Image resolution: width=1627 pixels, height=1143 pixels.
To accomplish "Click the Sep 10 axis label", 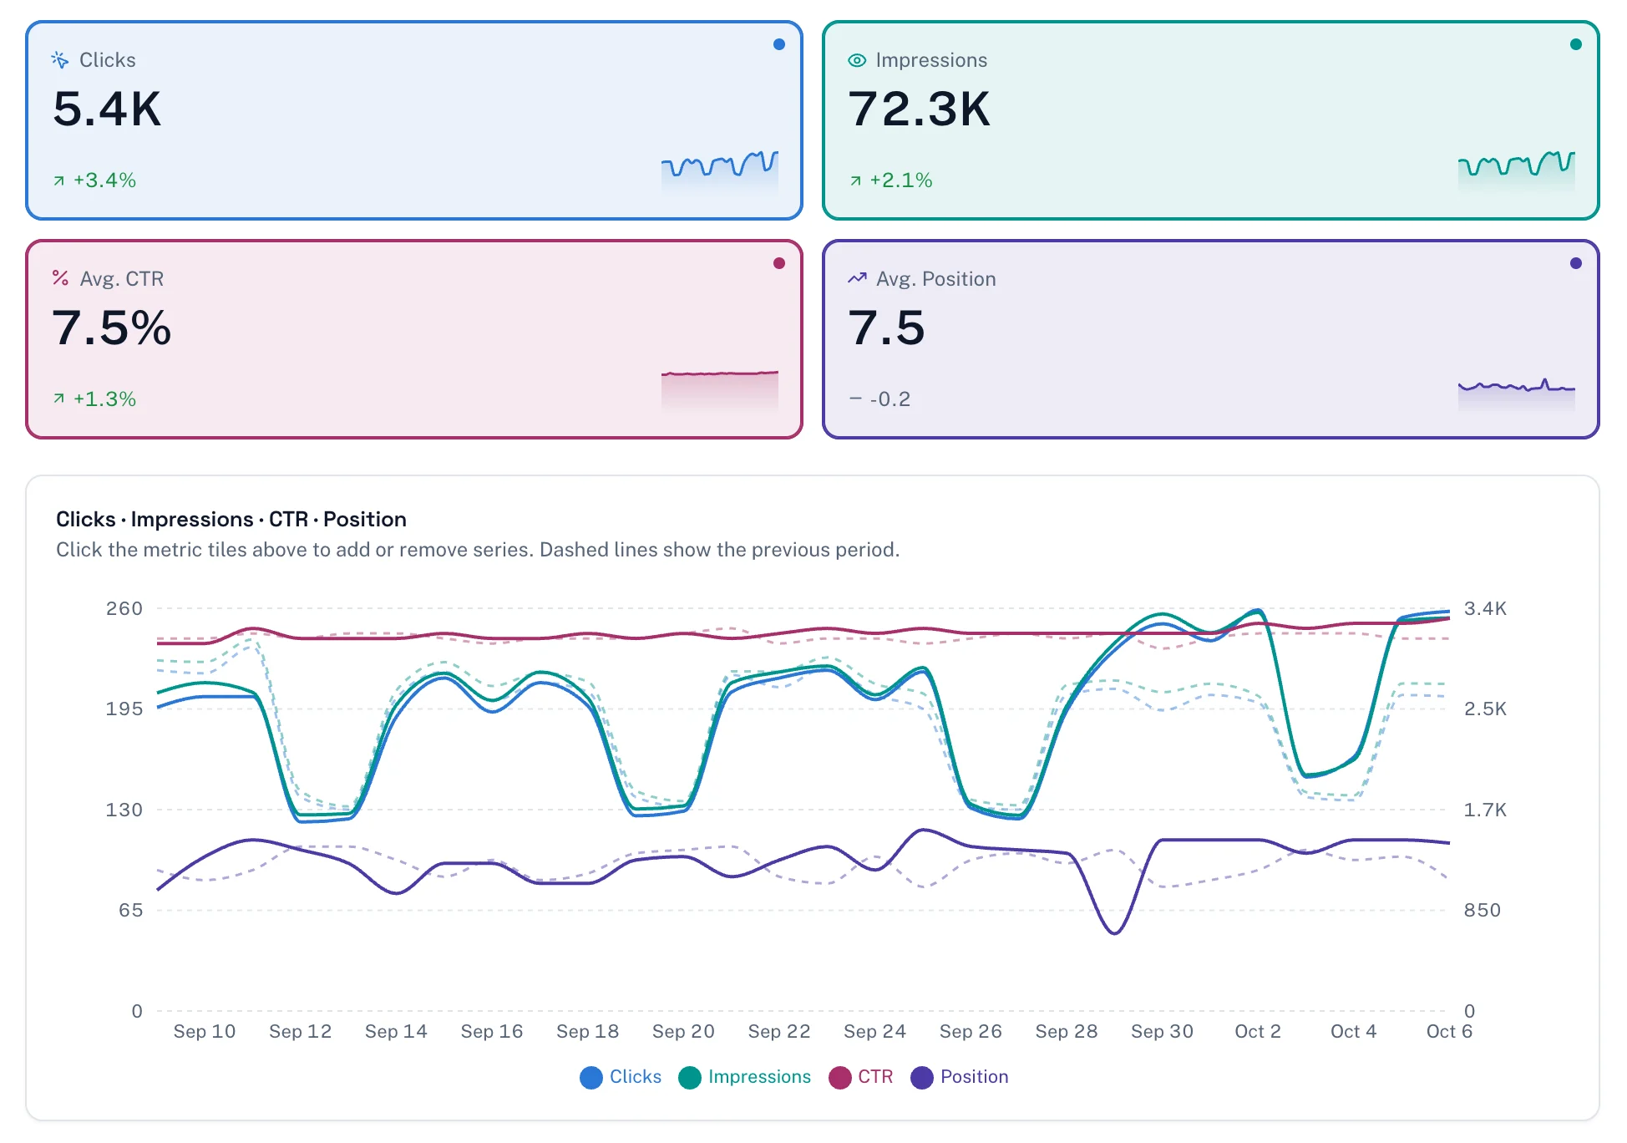I will pos(205,1032).
